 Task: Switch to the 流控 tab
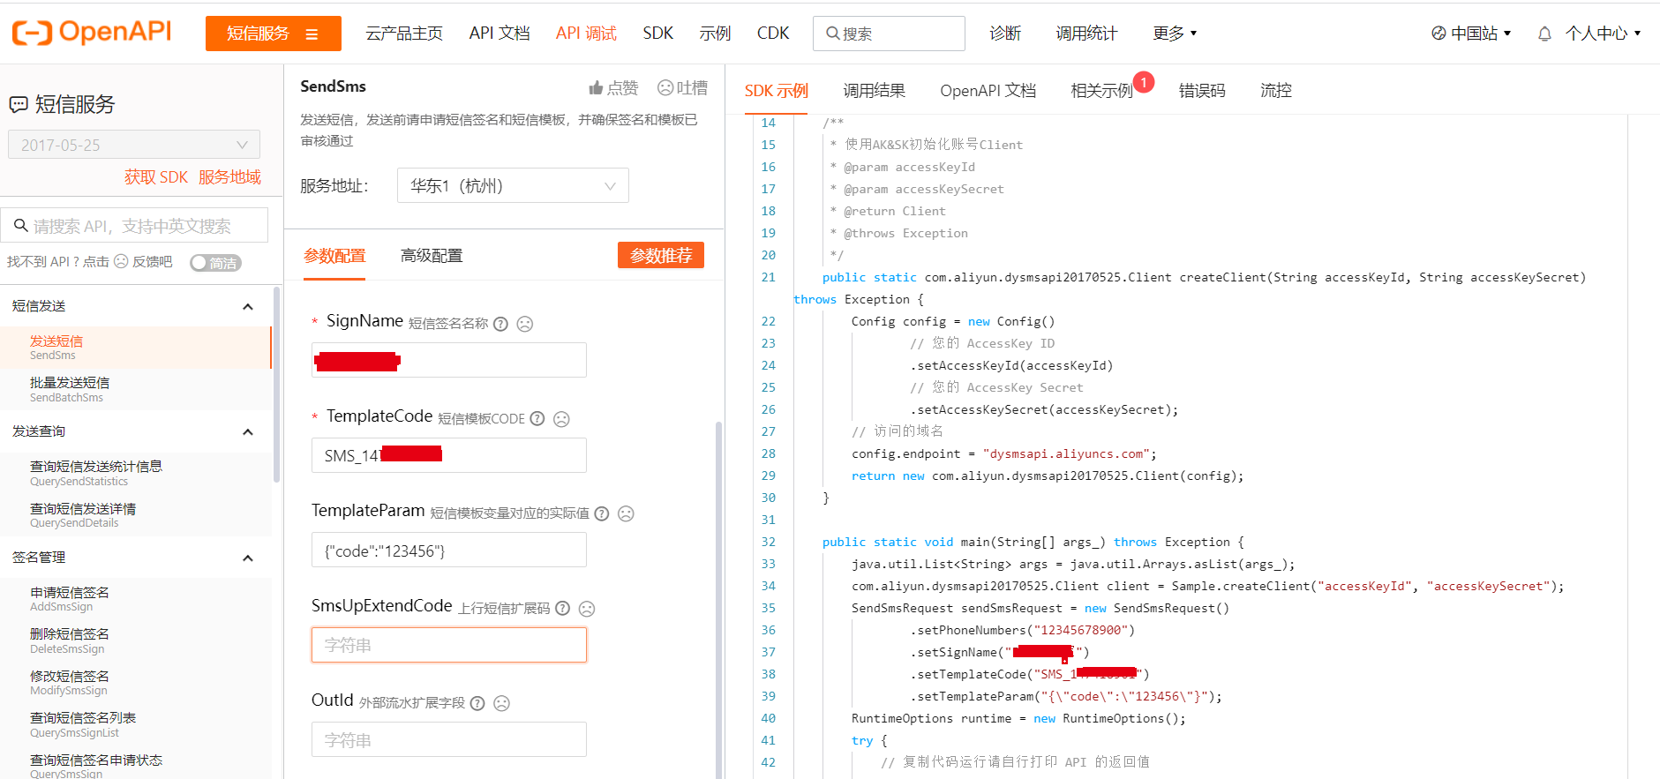coord(1276,91)
